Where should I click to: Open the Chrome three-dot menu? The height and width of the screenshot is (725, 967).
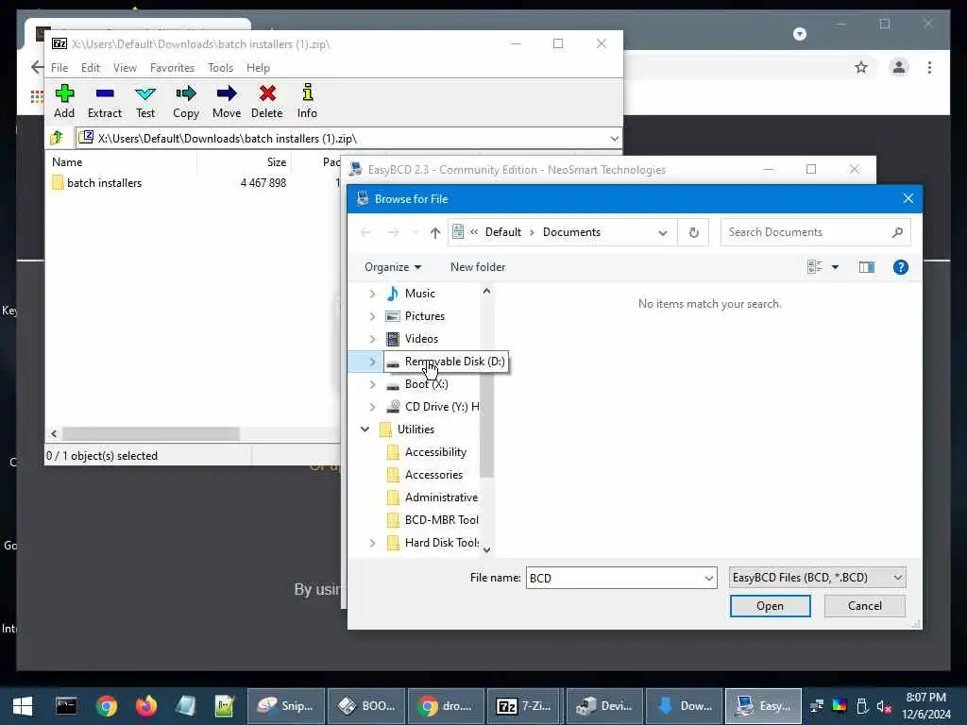[929, 67]
